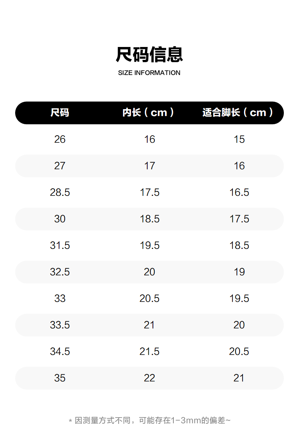
Task: Click the size 32.5 cell
Action: click(x=60, y=272)
